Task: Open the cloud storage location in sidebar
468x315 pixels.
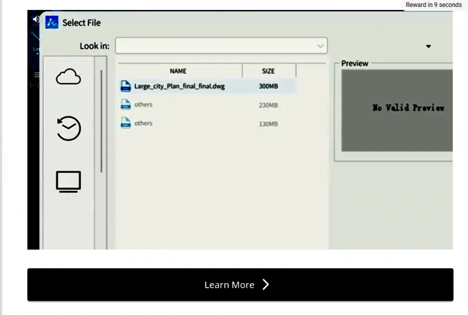Action: coord(68,78)
